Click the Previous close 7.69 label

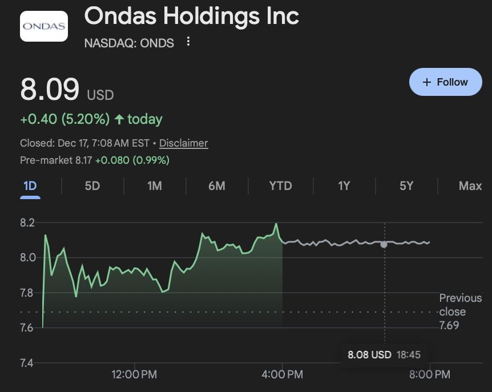point(460,312)
